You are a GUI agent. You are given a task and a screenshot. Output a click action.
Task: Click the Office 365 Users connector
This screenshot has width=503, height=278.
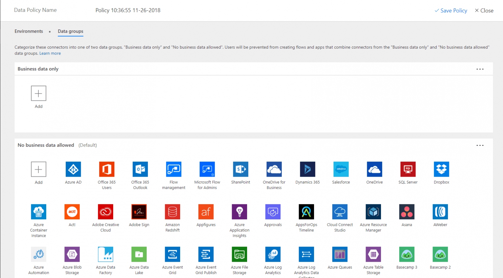tap(107, 169)
